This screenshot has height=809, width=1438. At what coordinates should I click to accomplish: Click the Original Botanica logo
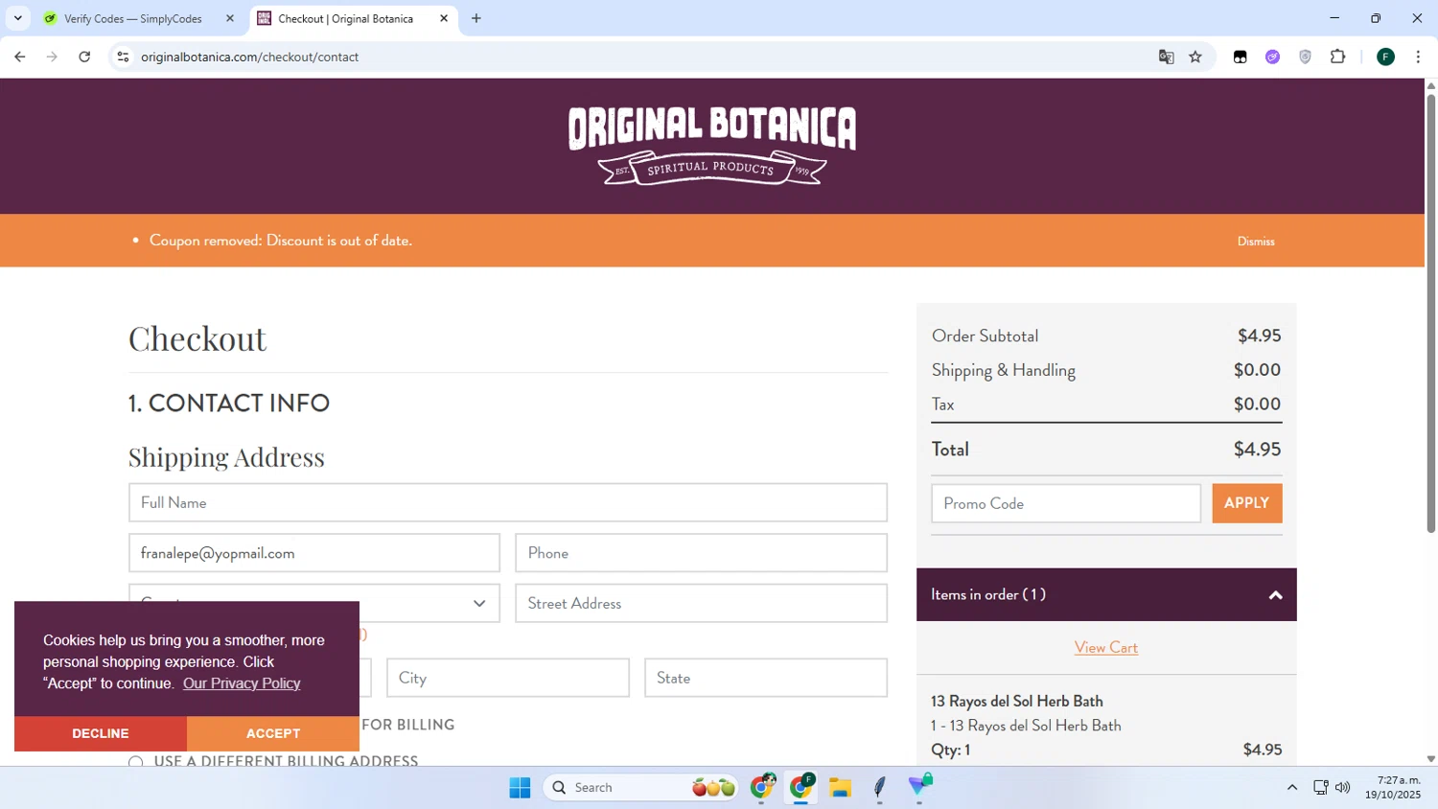pos(711,146)
